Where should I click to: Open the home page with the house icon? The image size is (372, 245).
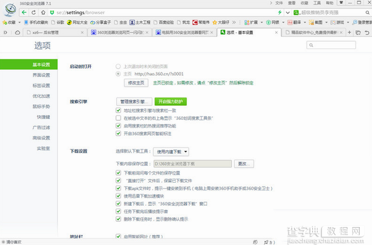(x=43, y=12)
